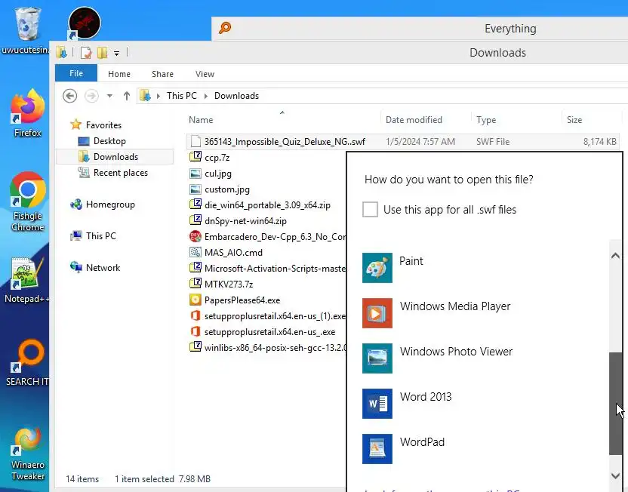628x492 pixels.
Task: Sort files by the Name column
Action: click(x=282, y=120)
